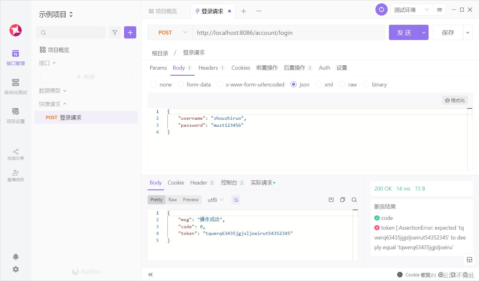The image size is (479, 281).
Task: Open the response Header tab
Action: [x=202, y=183]
